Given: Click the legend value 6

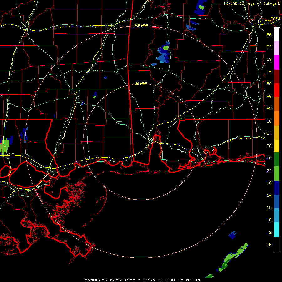Looking at the screenshot, I should 270,220.
